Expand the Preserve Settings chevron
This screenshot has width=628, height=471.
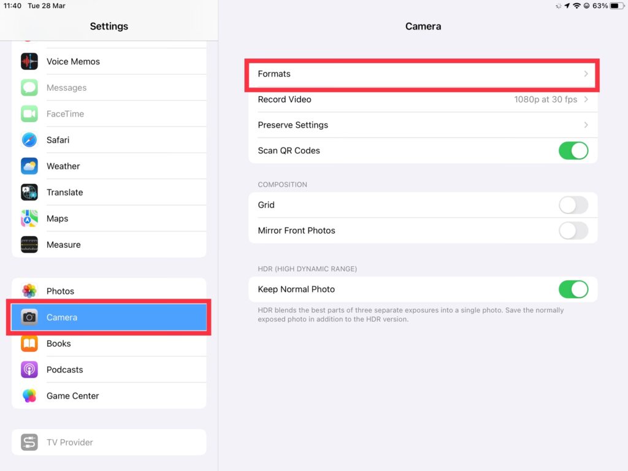tap(423, 125)
